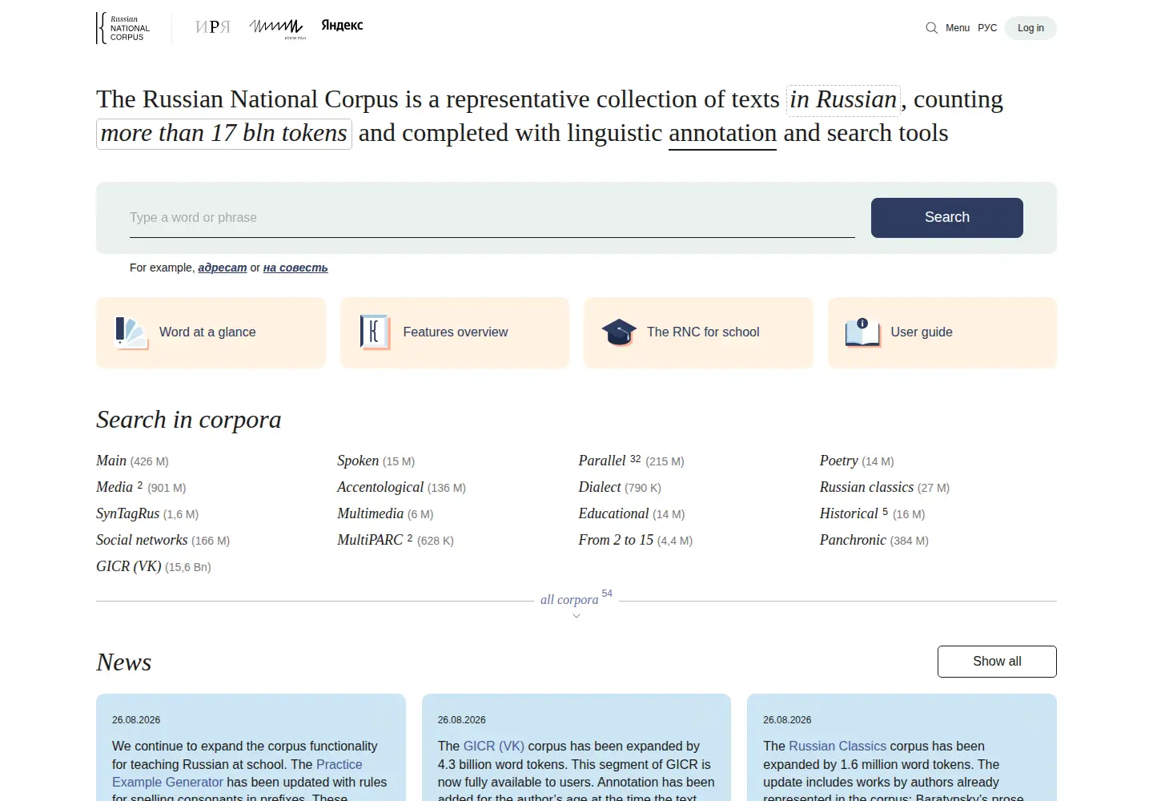
Task: Open the Multimedia corpus
Action: pyautogui.click(x=370, y=513)
